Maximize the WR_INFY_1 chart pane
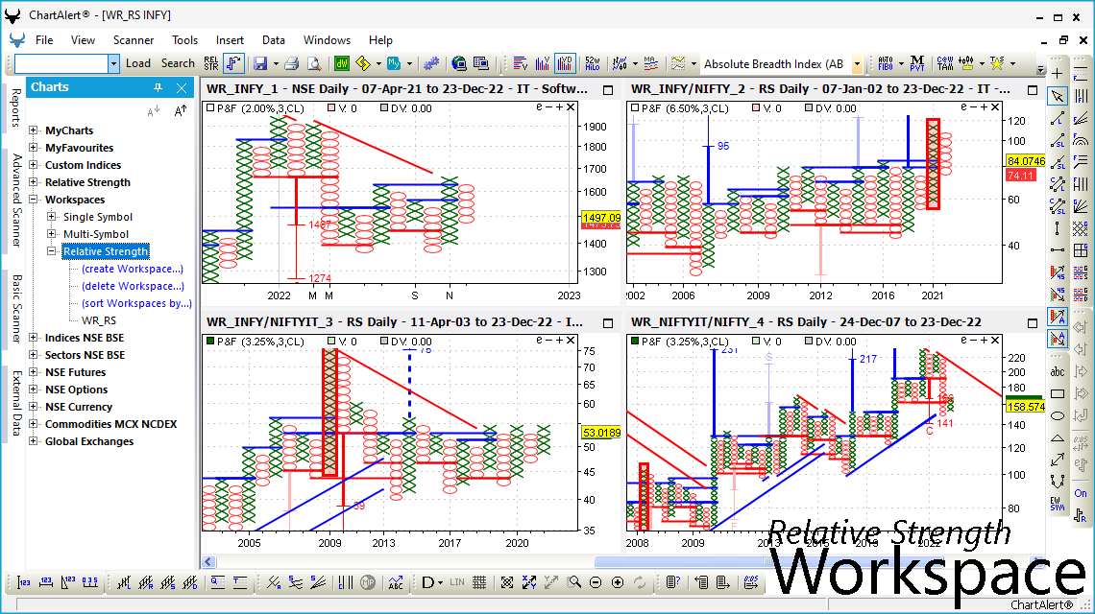This screenshot has height=614, width=1095. click(x=608, y=89)
